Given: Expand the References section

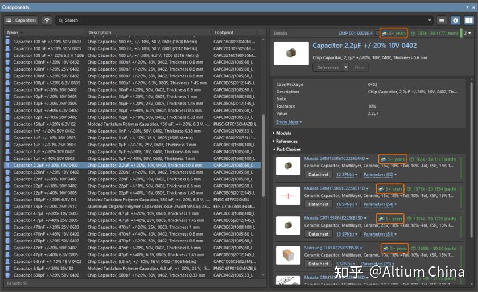Looking at the screenshot, I should [285, 141].
